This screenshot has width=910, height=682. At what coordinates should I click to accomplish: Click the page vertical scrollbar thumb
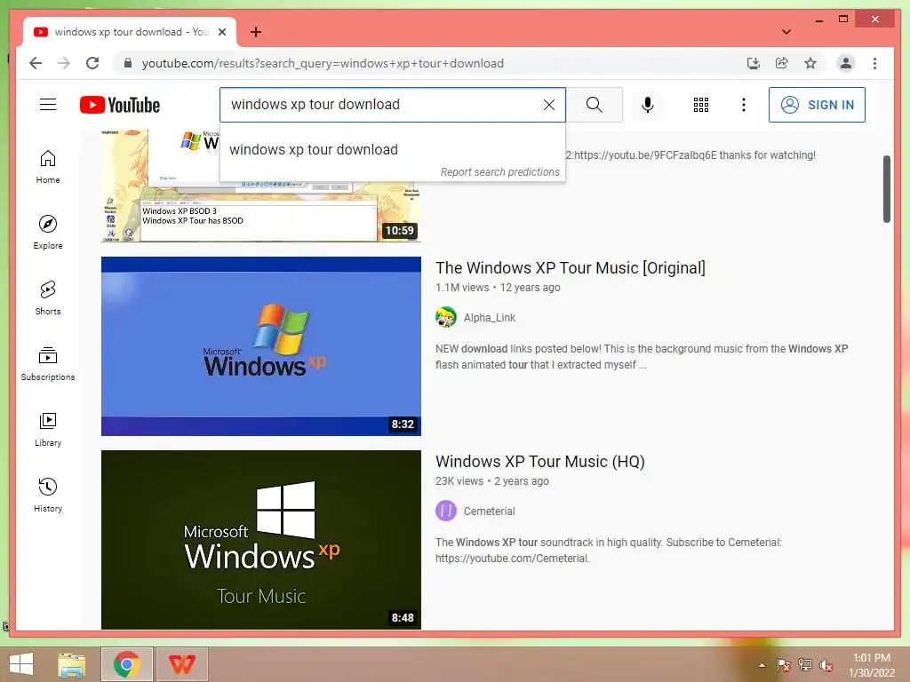click(886, 189)
